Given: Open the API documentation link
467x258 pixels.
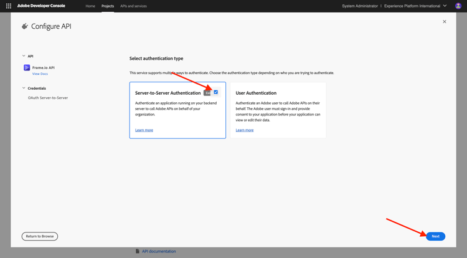Looking at the screenshot, I should [x=159, y=251].
